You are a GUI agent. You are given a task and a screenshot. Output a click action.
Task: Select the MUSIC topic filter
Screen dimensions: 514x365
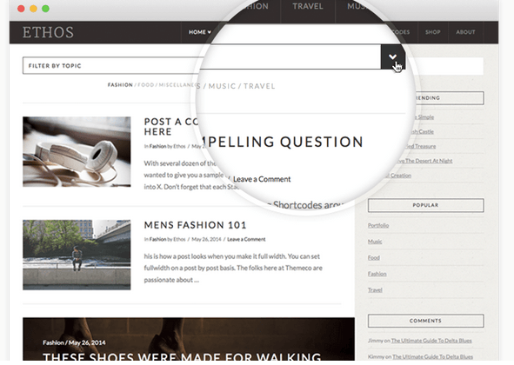click(x=222, y=86)
